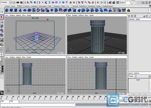Create a polygon plane from shelf
Viewport: 151px width, 108px height.
[x=25, y=10]
